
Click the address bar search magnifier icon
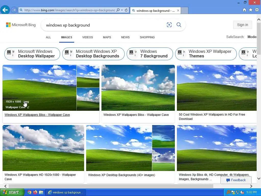coord(118,10)
